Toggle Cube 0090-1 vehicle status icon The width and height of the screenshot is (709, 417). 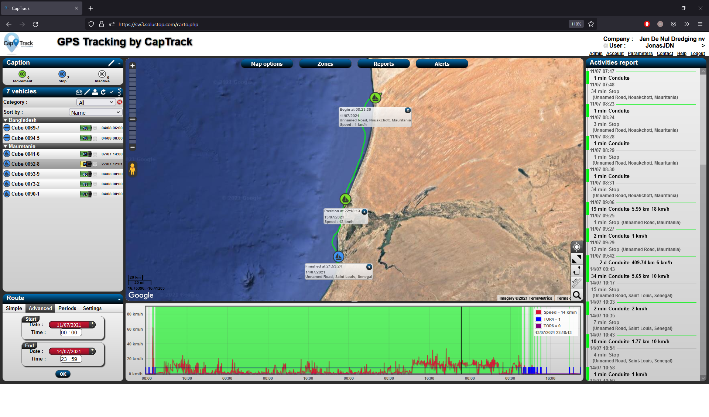[7, 194]
